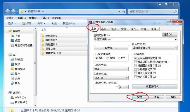Click the search magnifier icon in Explorer

pyautogui.click(x=175, y=11)
